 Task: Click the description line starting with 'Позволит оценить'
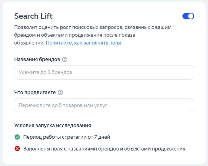coord(93,27)
